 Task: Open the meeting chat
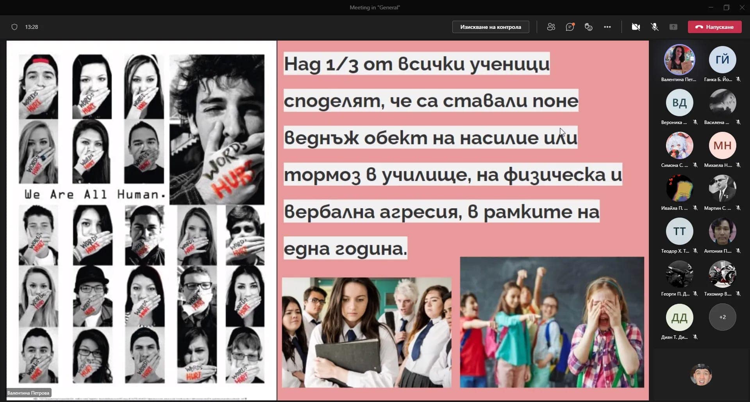tap(570, 27)
